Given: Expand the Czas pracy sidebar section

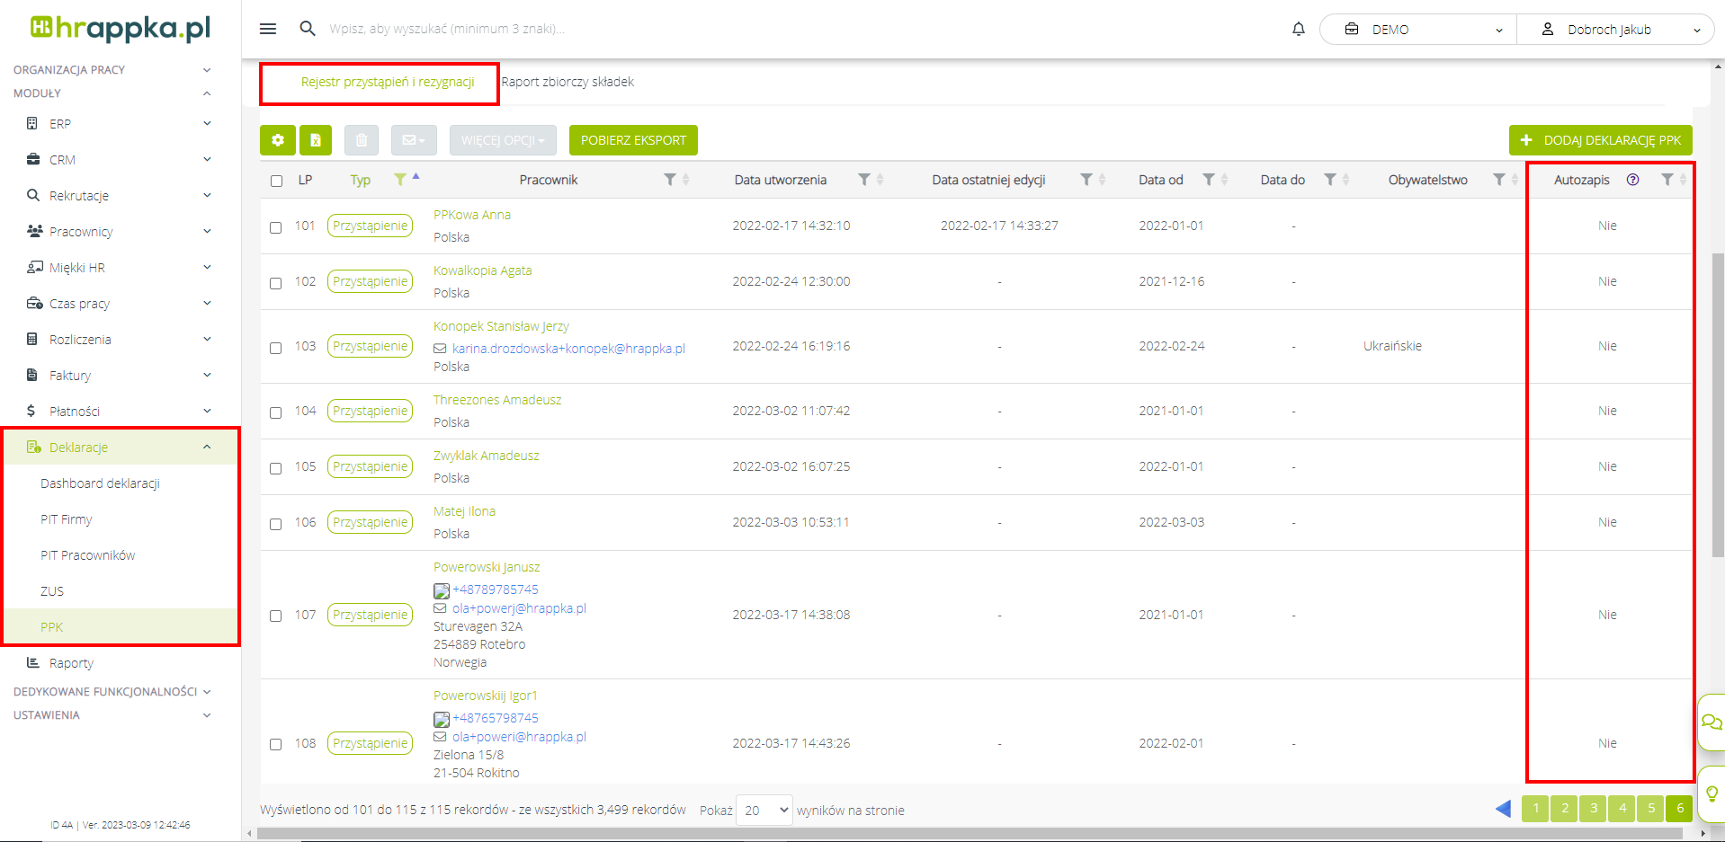Looking at the screenshot, I should pyautogui.click(x=120, y=304).
